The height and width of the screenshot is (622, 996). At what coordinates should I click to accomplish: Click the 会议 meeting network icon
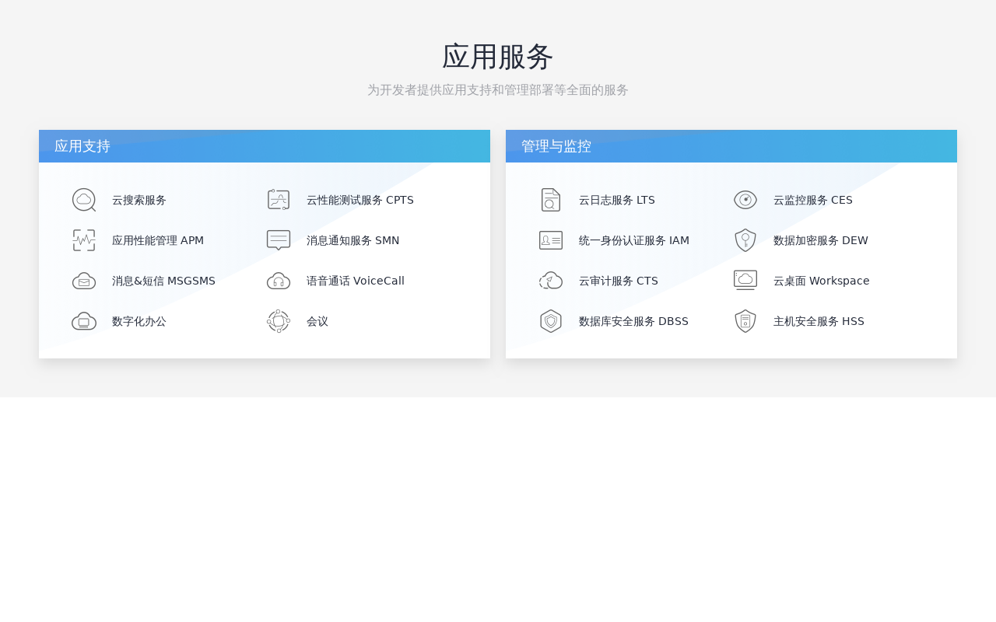[278, 320]
